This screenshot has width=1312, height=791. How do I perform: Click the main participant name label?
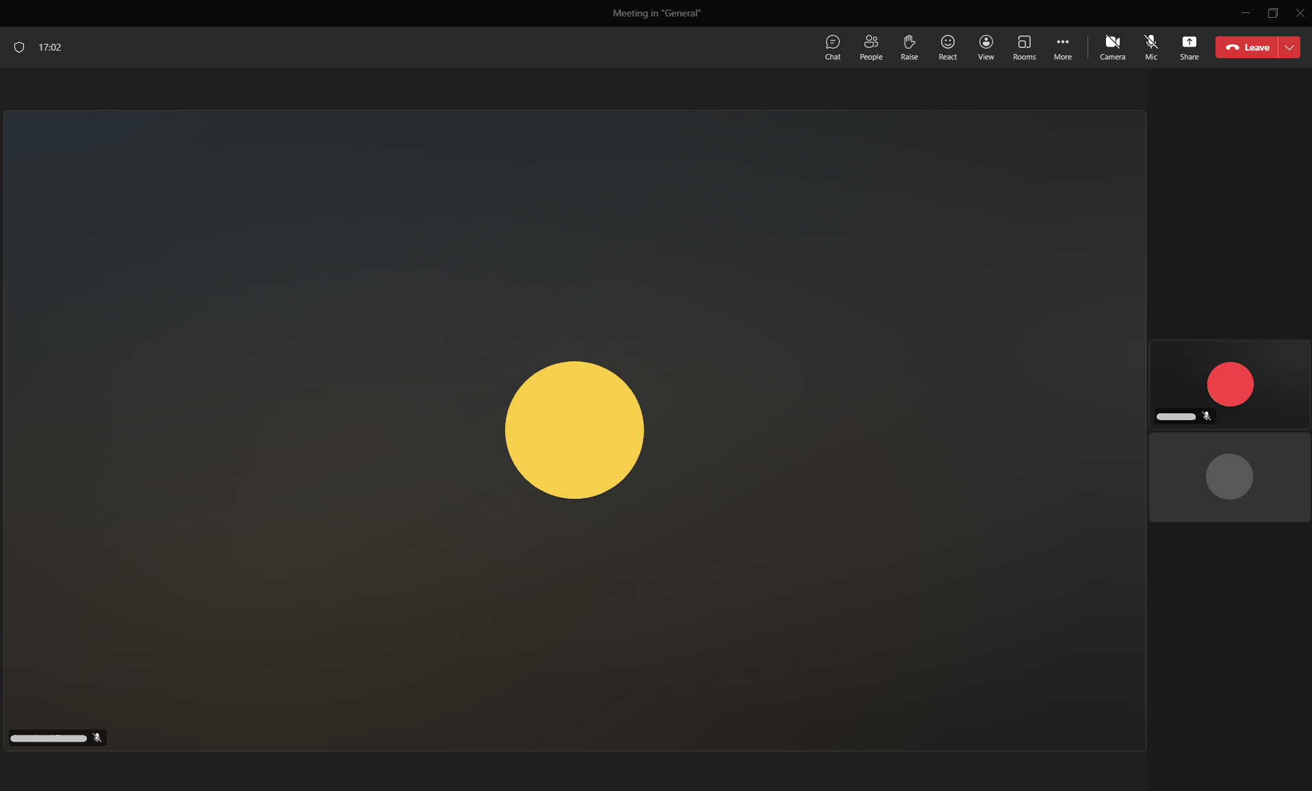tap(49, 738)
